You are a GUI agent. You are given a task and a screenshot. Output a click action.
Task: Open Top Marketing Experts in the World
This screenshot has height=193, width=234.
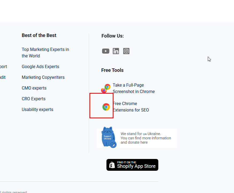pyautogui.click(x=45, y=53)
